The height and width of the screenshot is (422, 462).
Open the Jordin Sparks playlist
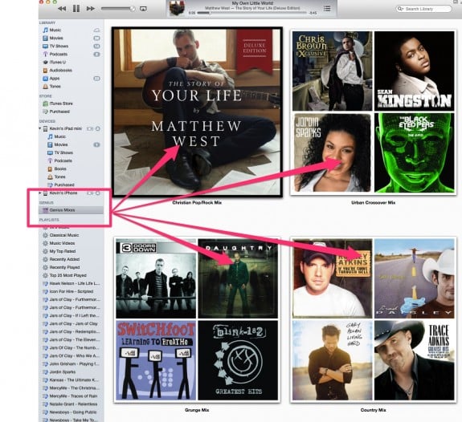tap(62, 372)
